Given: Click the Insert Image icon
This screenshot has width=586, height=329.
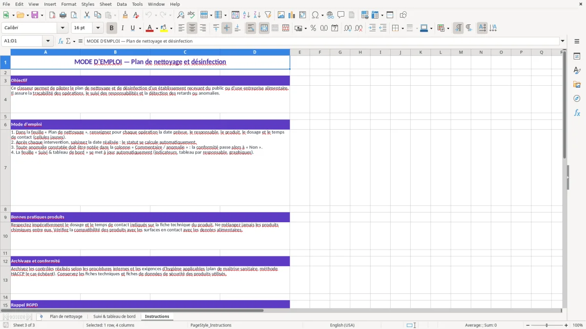Looking at the screenshot, I should [281, 15].
